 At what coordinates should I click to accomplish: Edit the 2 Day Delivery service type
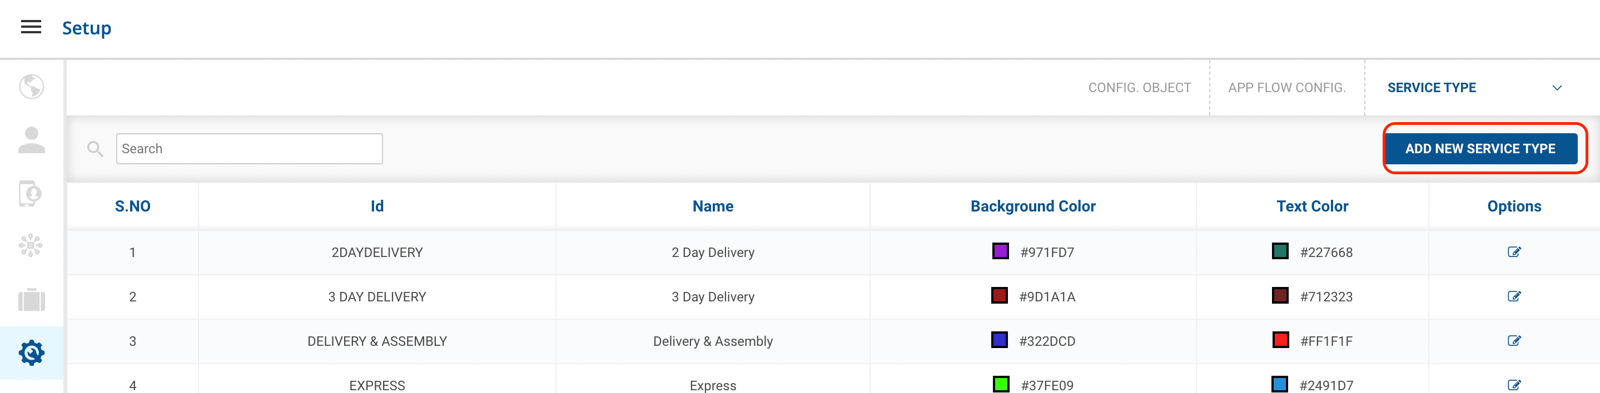coord(1514,253)
